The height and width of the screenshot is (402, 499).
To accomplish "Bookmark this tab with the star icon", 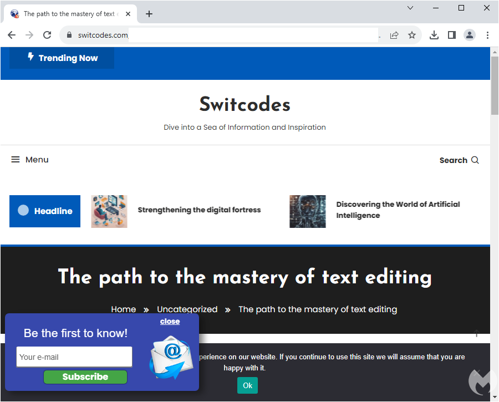I will pos(412,35).
